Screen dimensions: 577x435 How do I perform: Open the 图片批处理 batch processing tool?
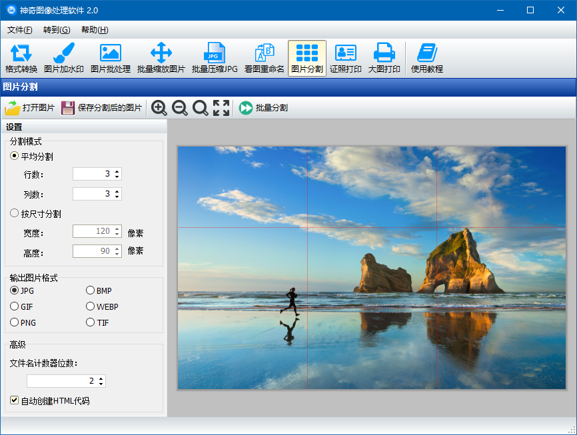click(111, 58)
